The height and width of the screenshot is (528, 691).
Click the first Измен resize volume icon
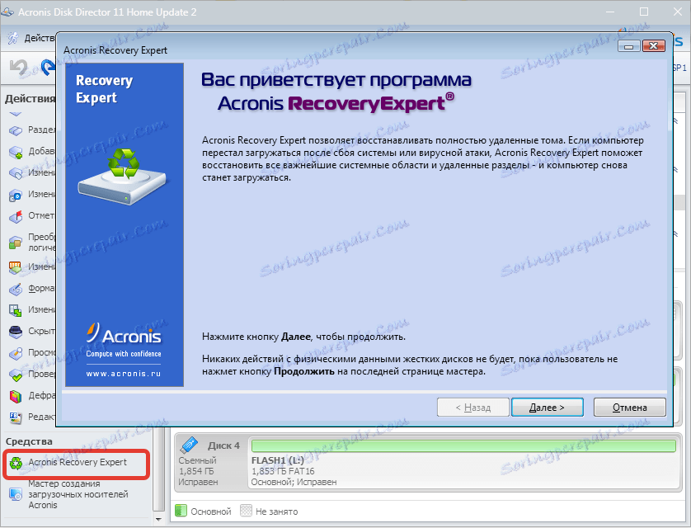[x=16, y=172]
